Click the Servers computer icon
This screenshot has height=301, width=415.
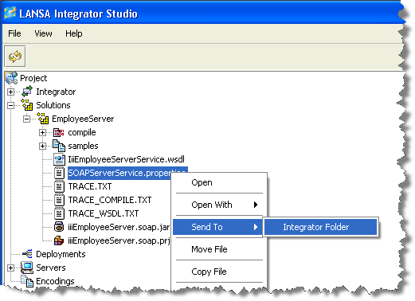click(27, 268)
